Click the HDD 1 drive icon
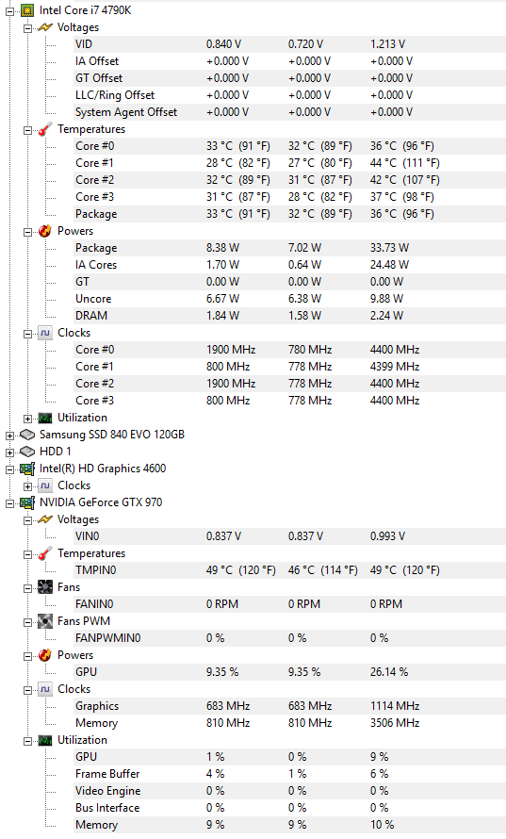 pos(27,452)
